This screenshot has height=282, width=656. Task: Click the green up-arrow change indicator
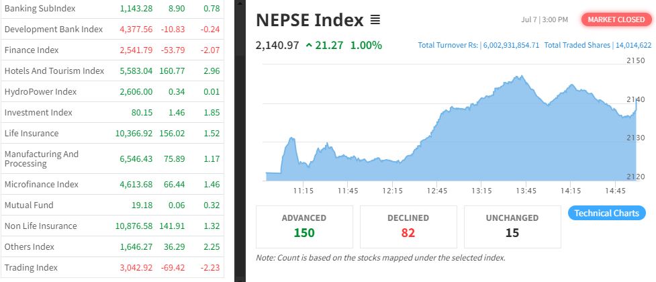click(x=309, y=46)
